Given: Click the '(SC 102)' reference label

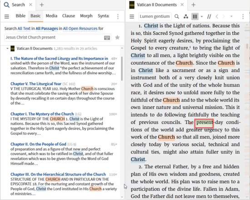Looking at the screenshot, I should coord(69,84).
